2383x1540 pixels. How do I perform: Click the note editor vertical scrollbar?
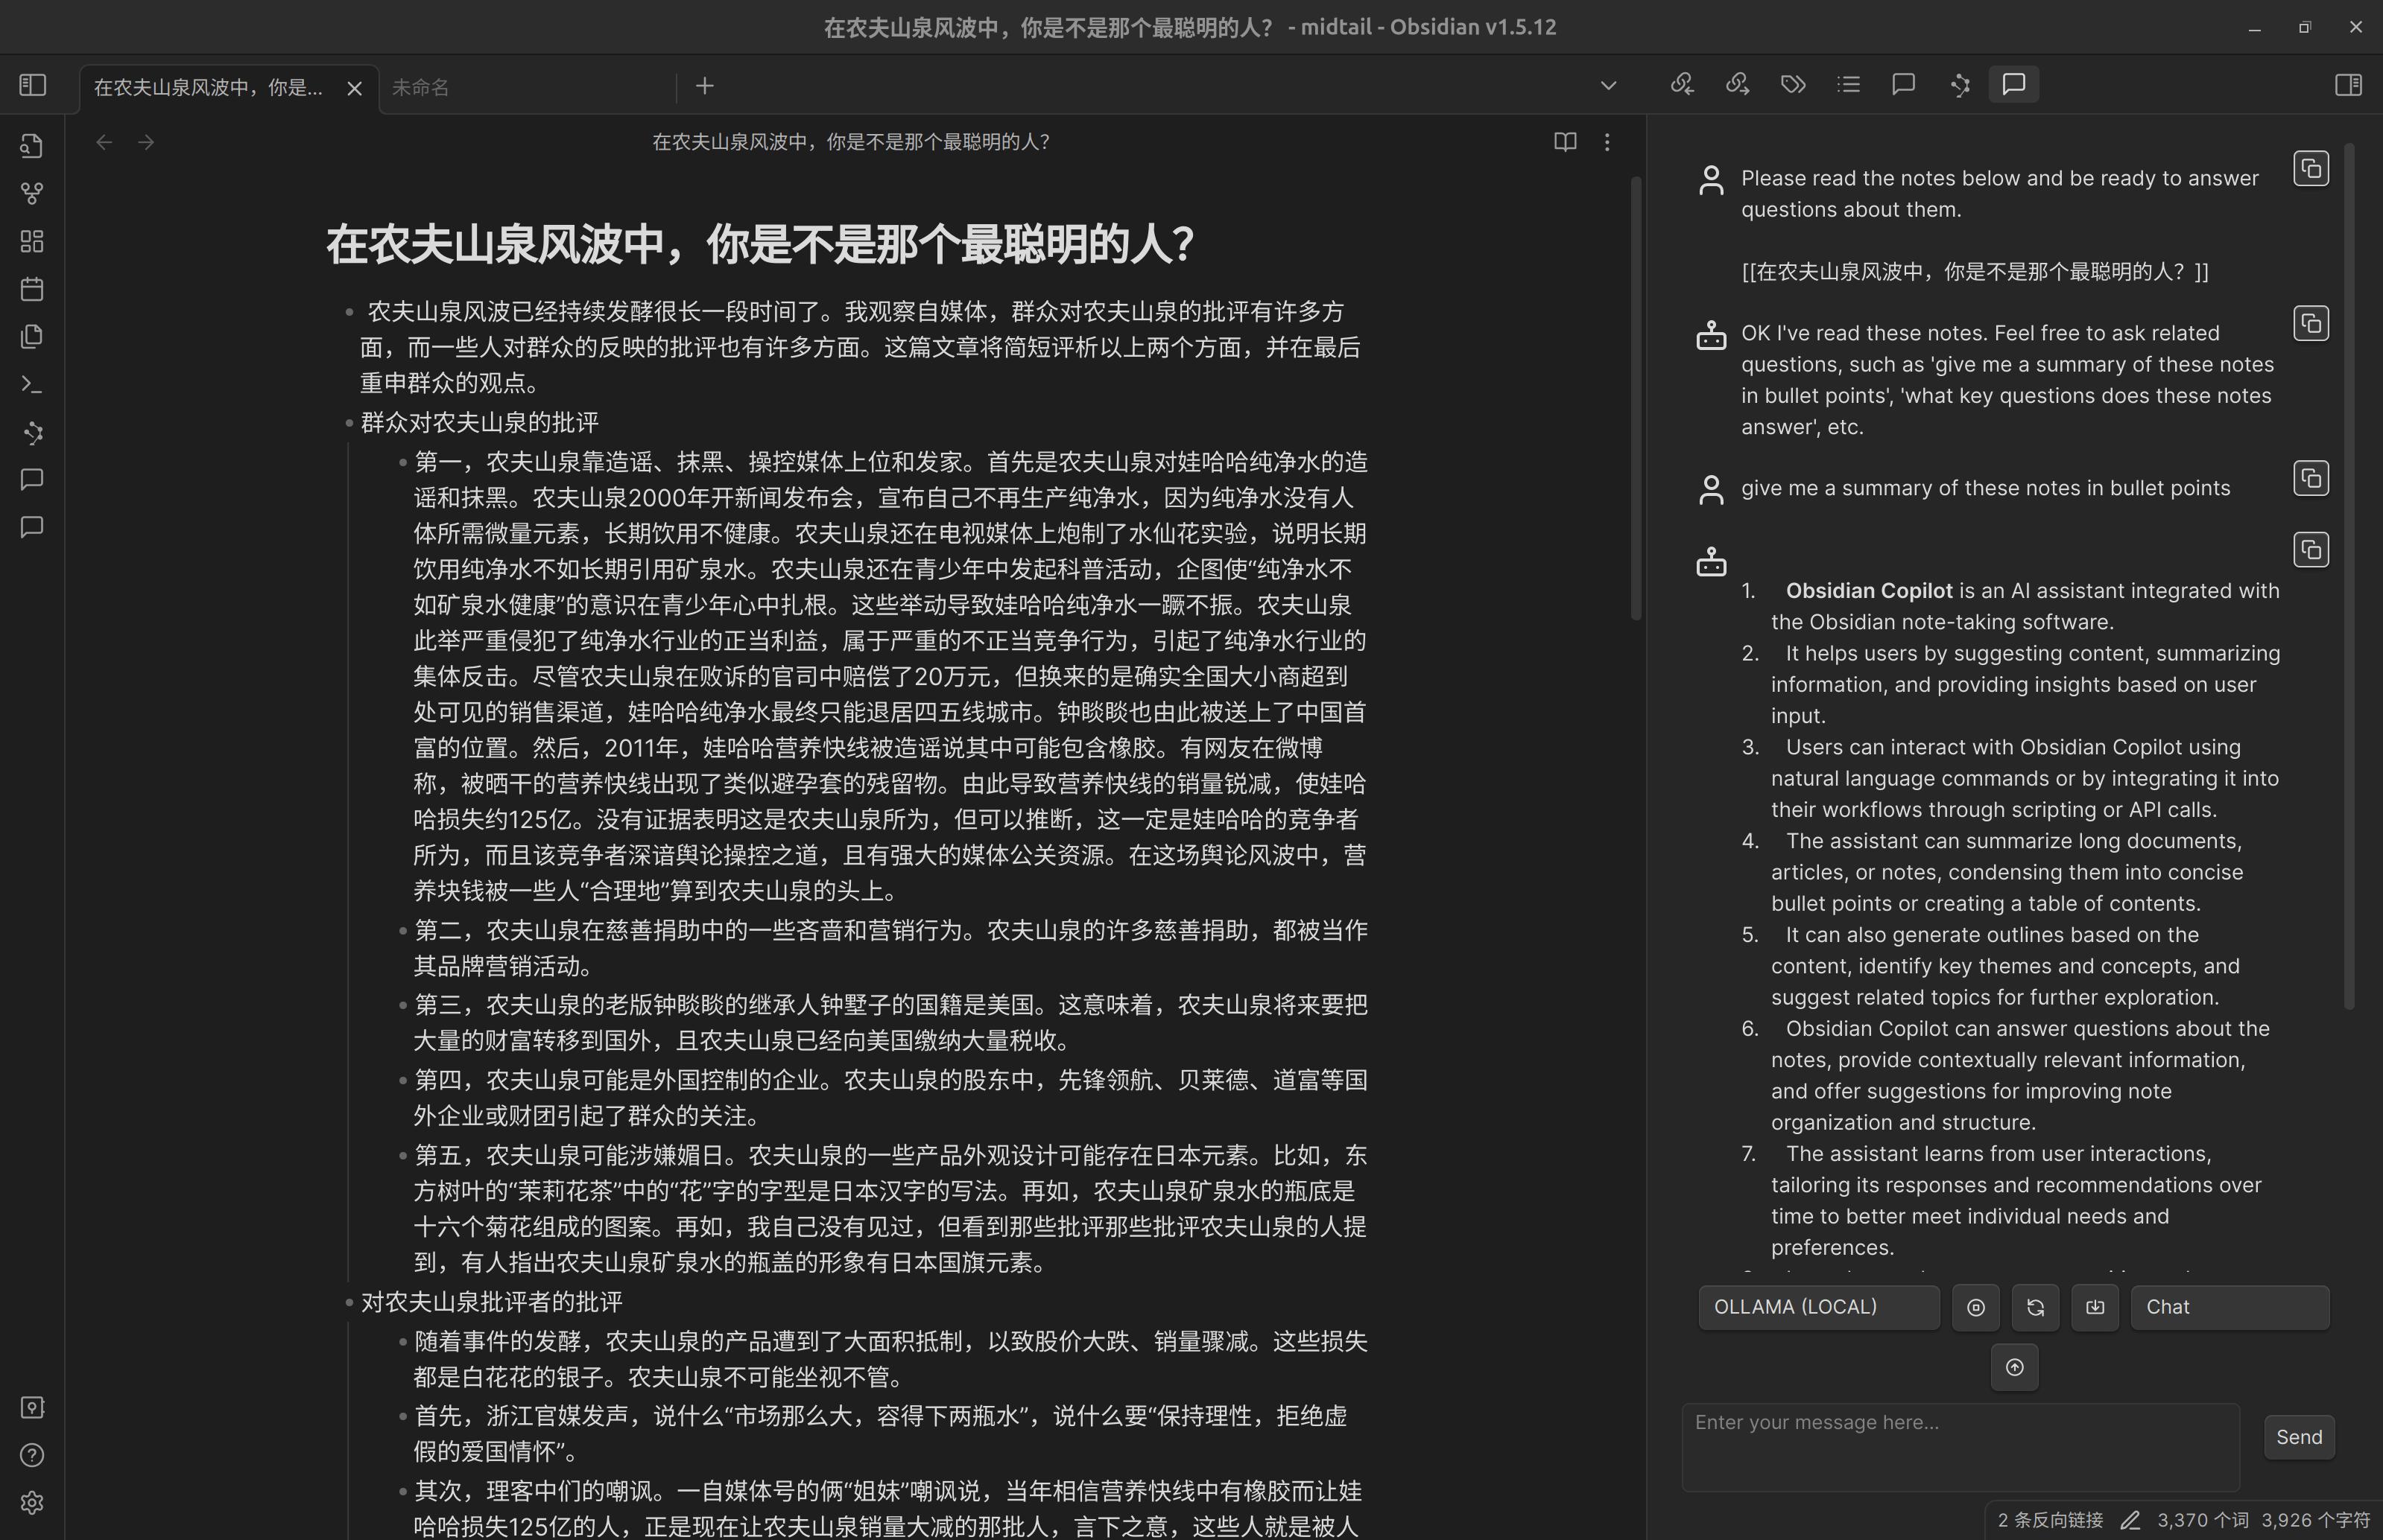tap(1636, 398)
